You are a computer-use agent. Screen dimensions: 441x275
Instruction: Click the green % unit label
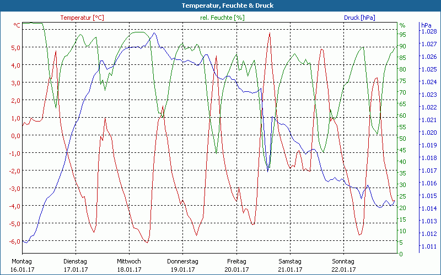click(x=402, y=25)
